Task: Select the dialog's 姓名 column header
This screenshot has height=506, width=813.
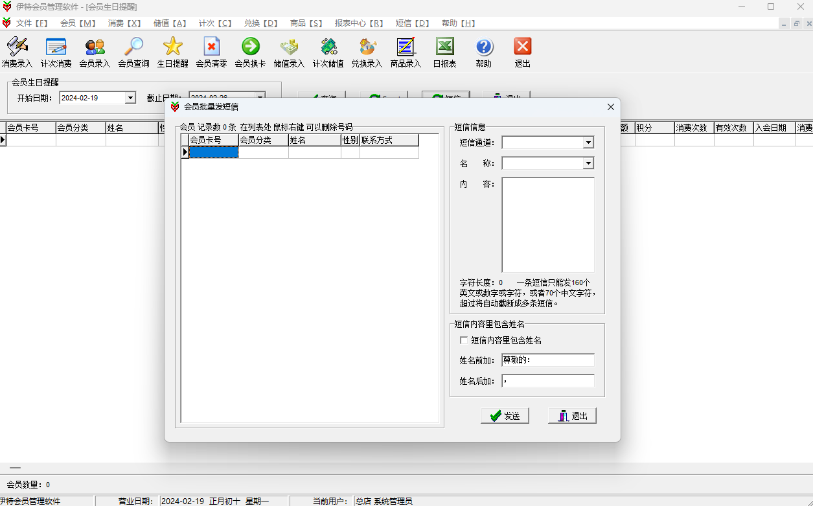Action: pyautogui.click(x=314, y=140)
